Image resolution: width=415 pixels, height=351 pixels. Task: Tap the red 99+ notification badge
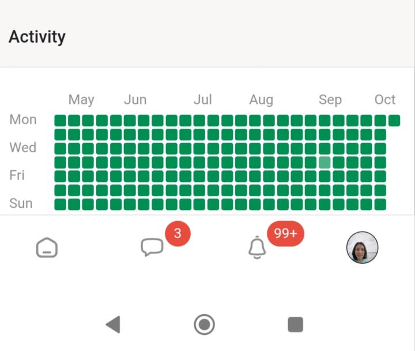click(x=285, y=233)
